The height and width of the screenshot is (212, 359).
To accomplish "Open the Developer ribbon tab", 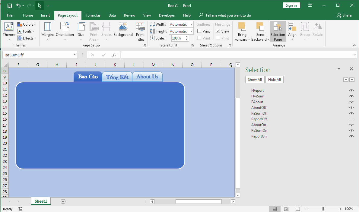I will tap(167, 15).
